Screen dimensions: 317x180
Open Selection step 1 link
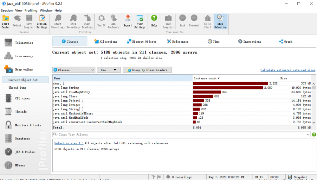(x=68, y=143)
